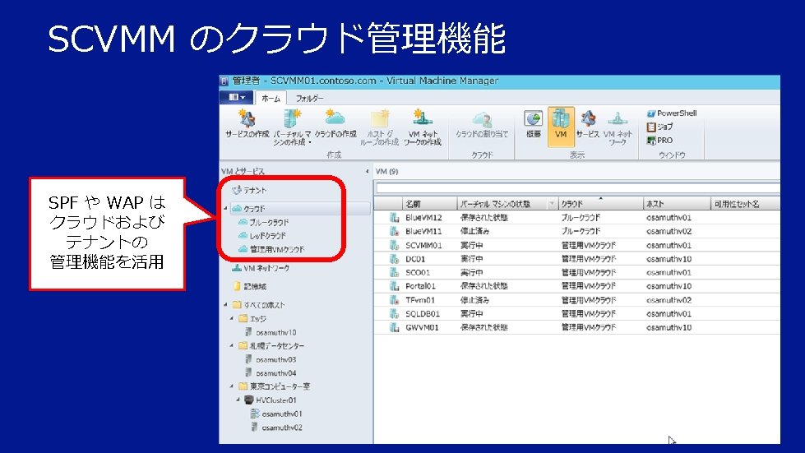
Task: Sort by Availability Set Name column header
Action: pos(745,204)
